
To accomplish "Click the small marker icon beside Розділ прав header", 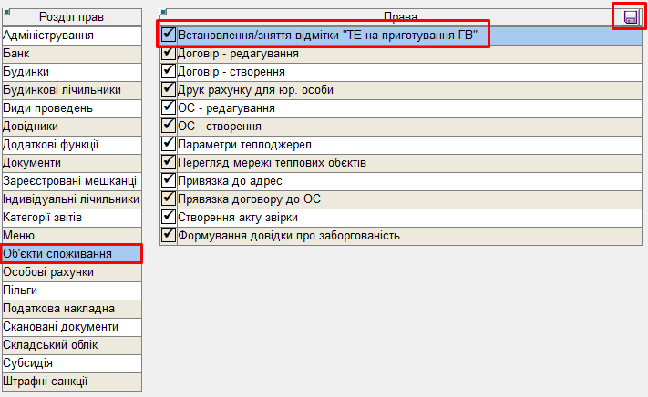I will (5, 12).
